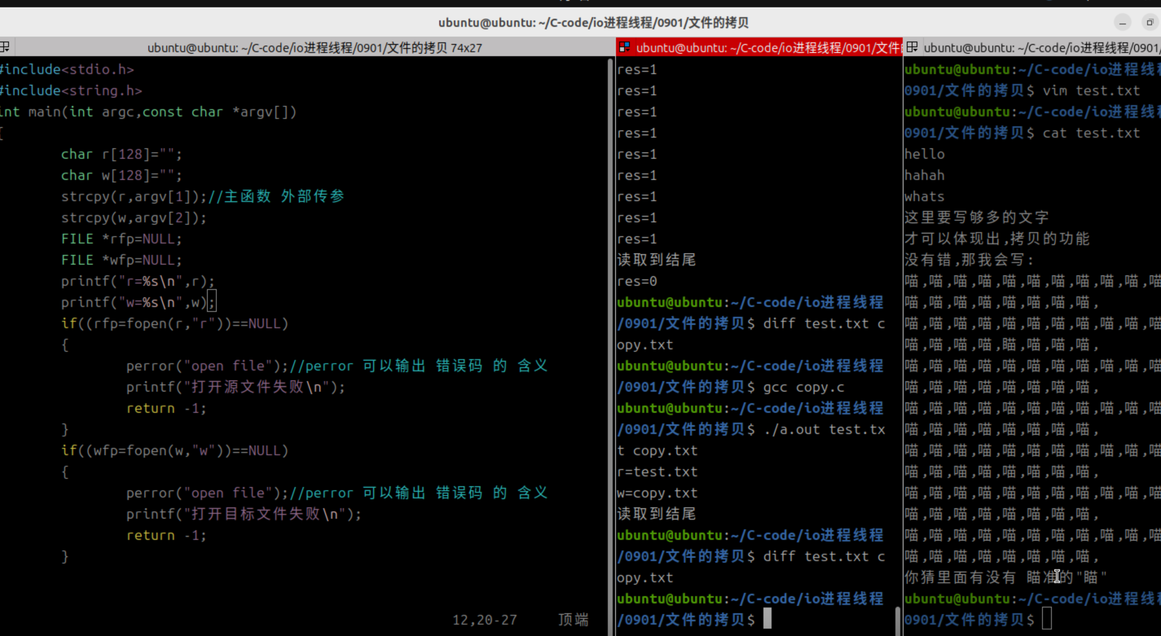Click the 'hahah' output line
Image resolution: width=1161 pixels, height=636 pixels.
(924, 175)
